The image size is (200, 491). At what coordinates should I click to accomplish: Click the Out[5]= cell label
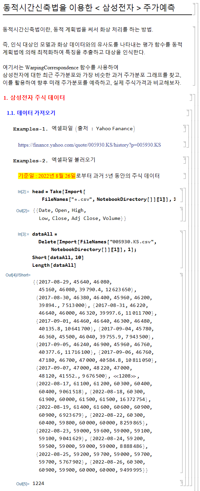tap(23, 484)
